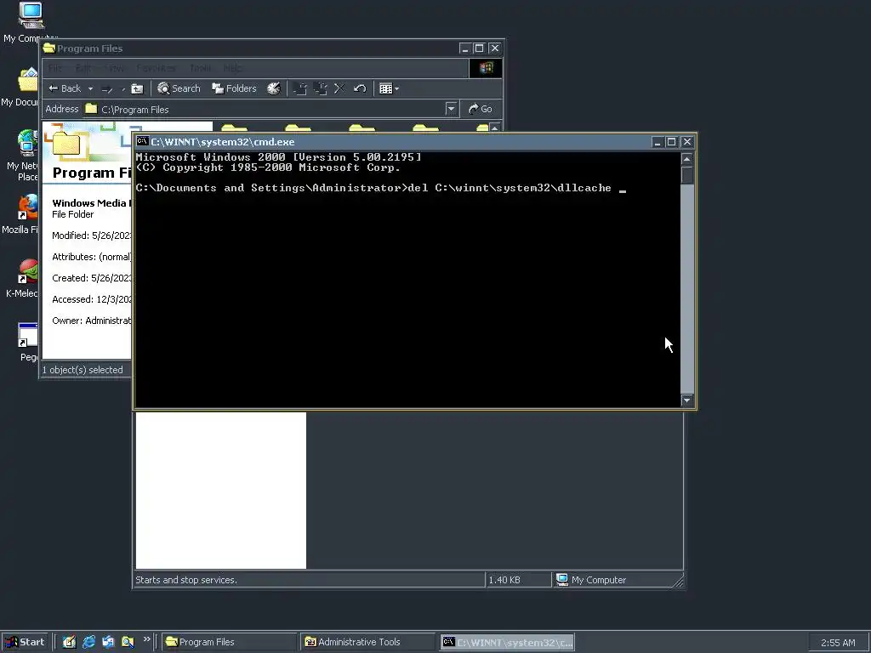This screenshot has width=871, height=653.
Task: Maximize the cmd.exe window
Action: 671,142
